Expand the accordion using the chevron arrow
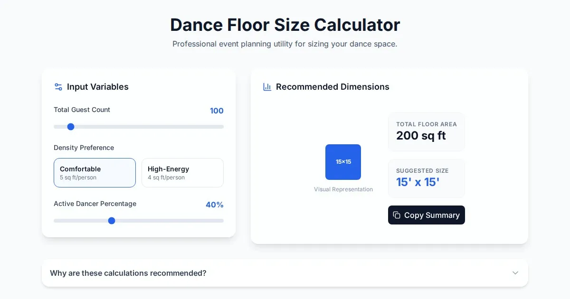Image resolution: width=570 pixels, height=299 pixels. (515, 273)
